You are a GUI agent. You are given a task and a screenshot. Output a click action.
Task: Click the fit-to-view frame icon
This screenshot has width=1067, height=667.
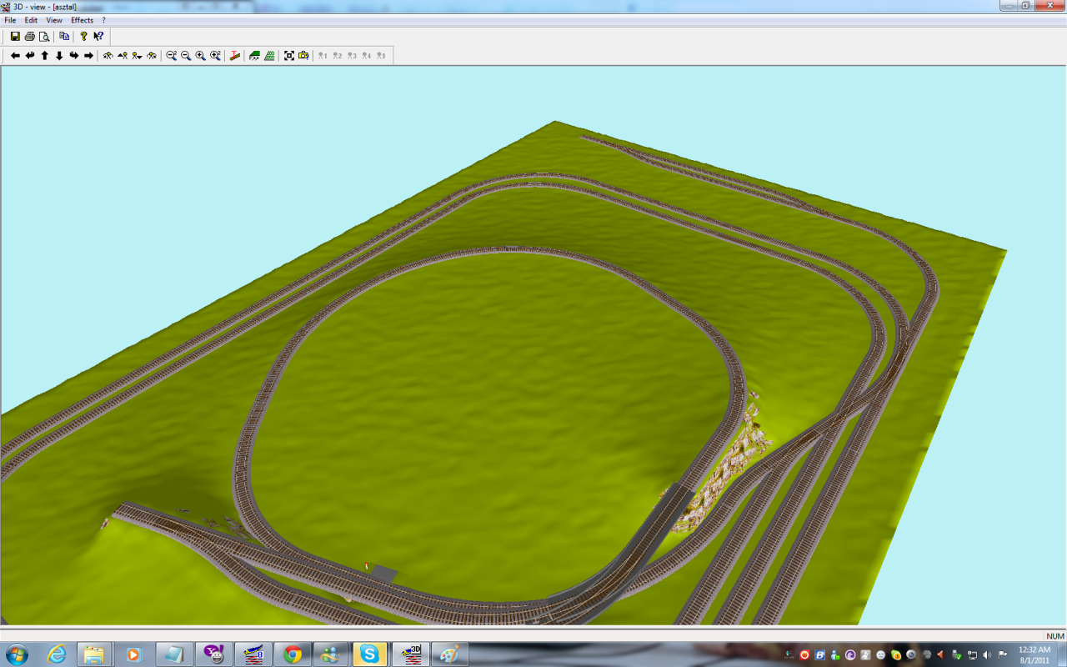tap(289, 56)
